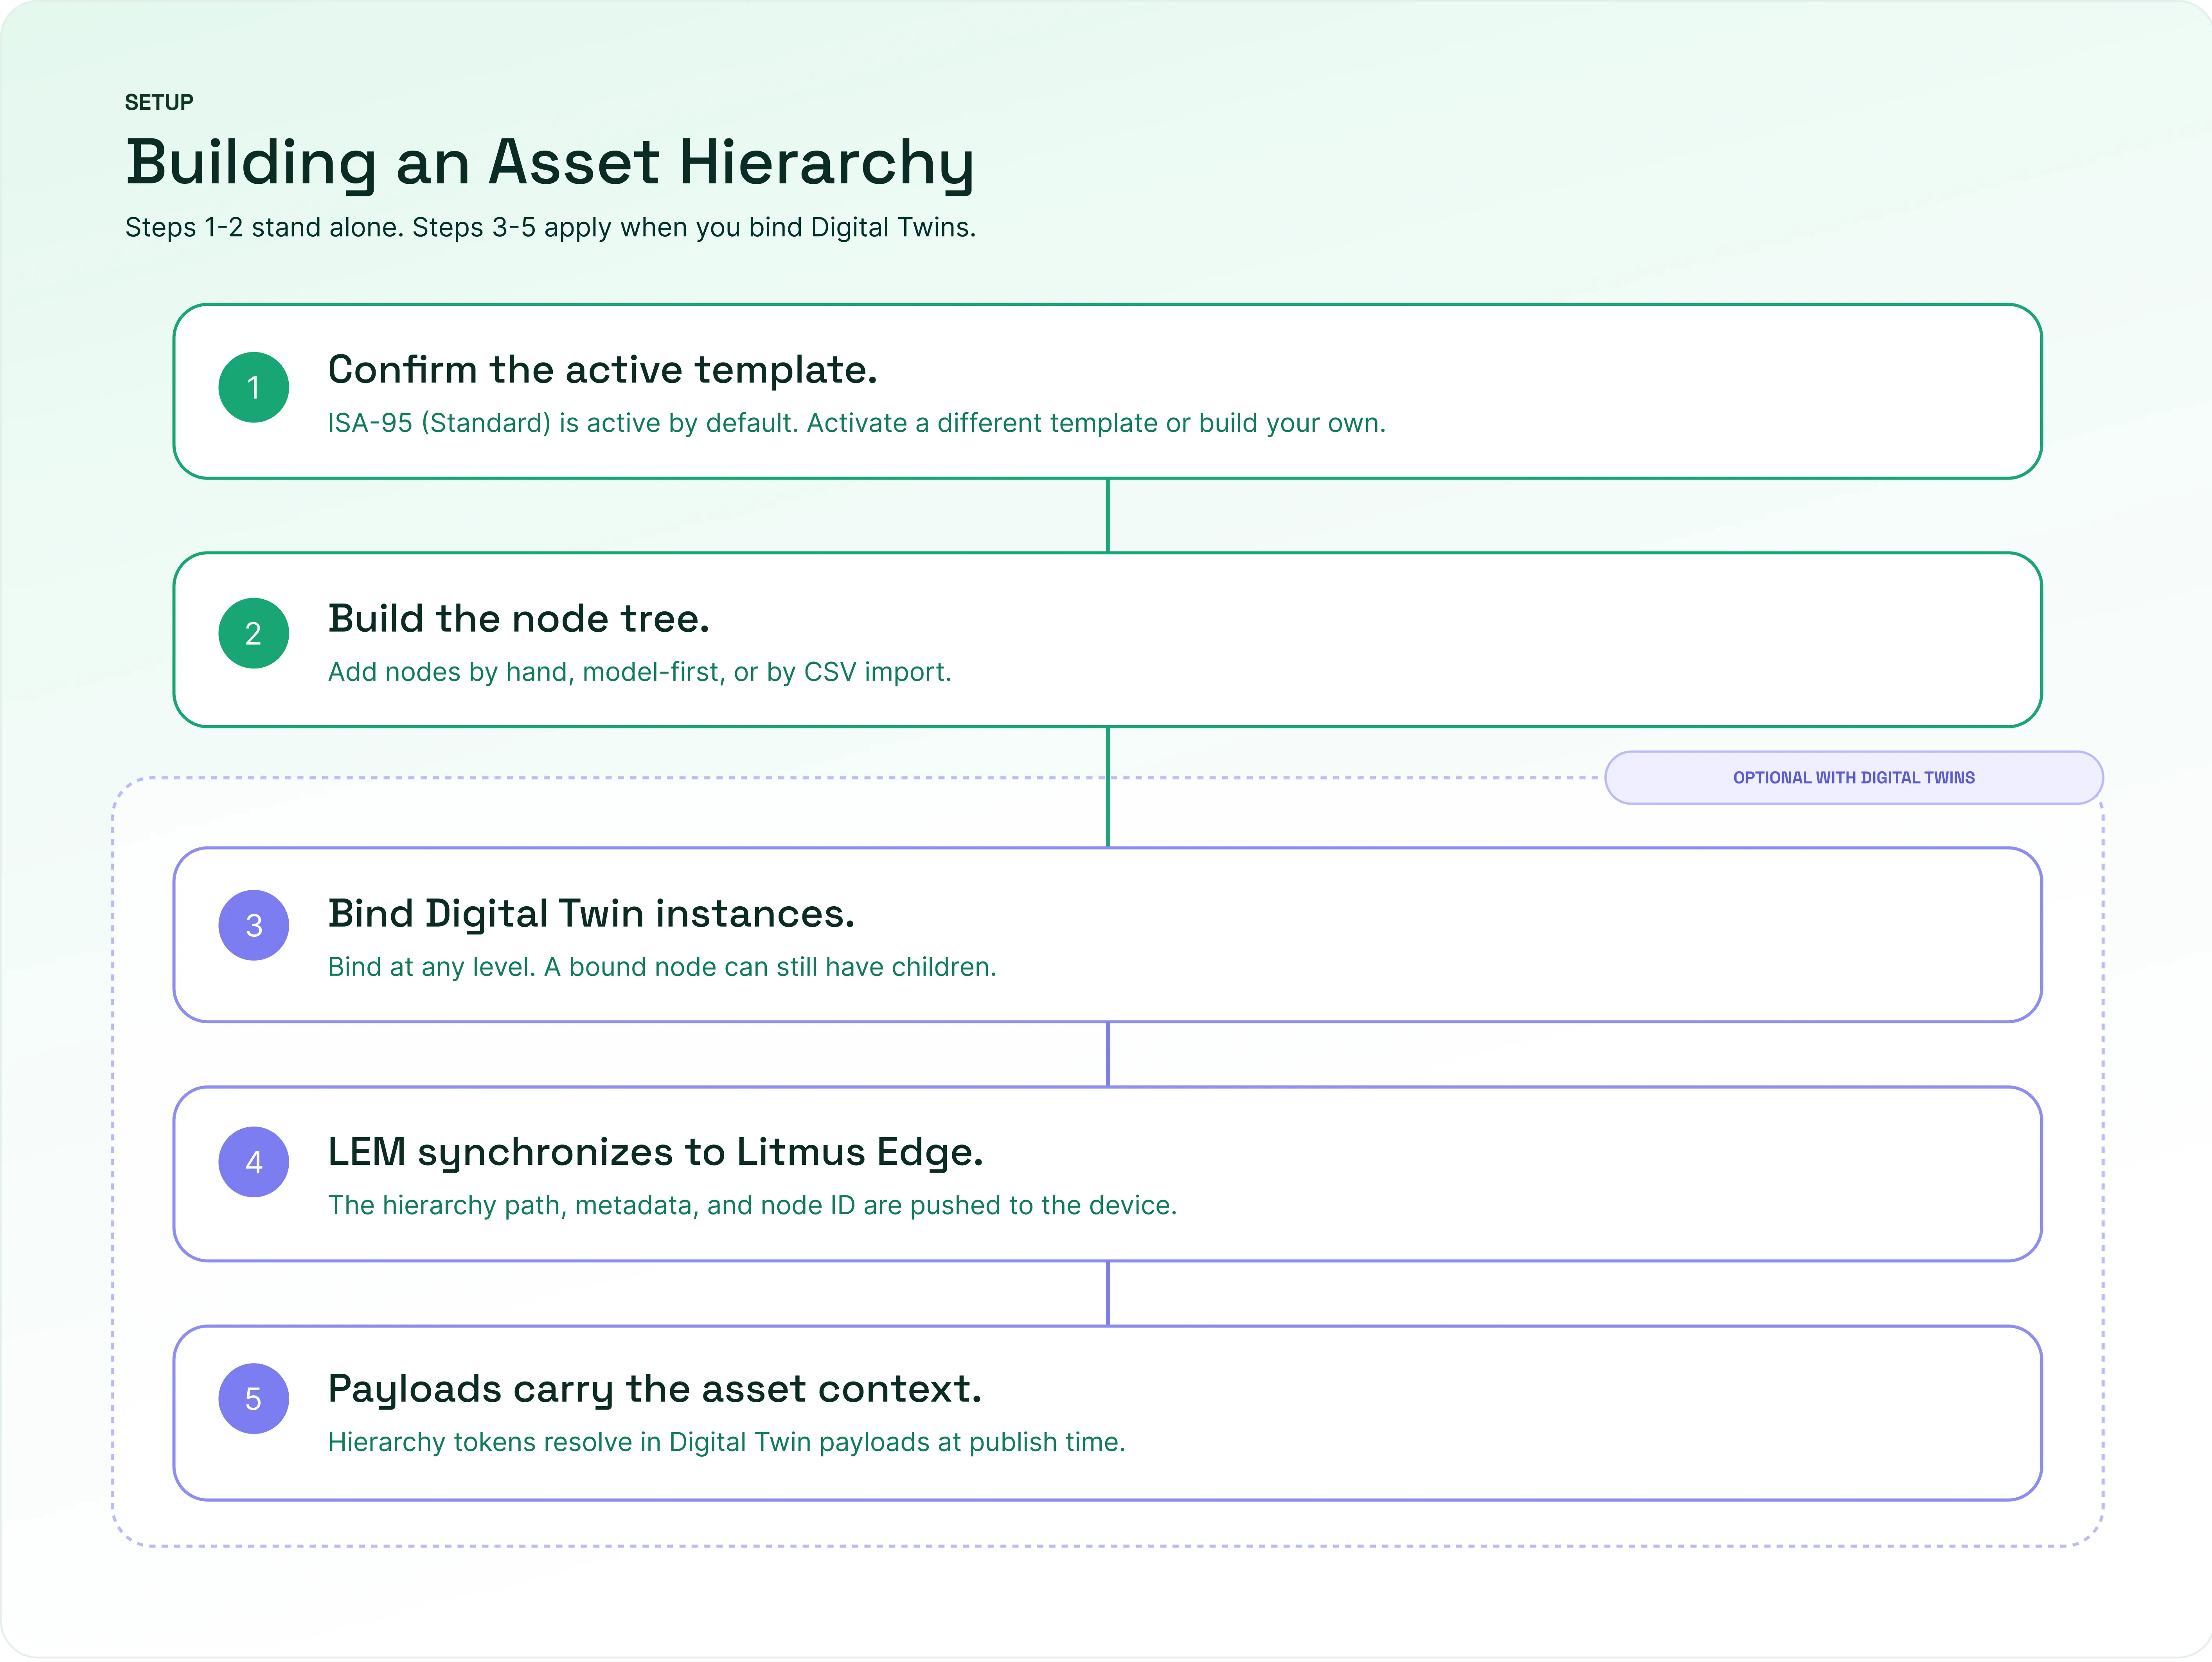Click 'Payloads carry the asset context.' heading

(x=655, y=1390)
